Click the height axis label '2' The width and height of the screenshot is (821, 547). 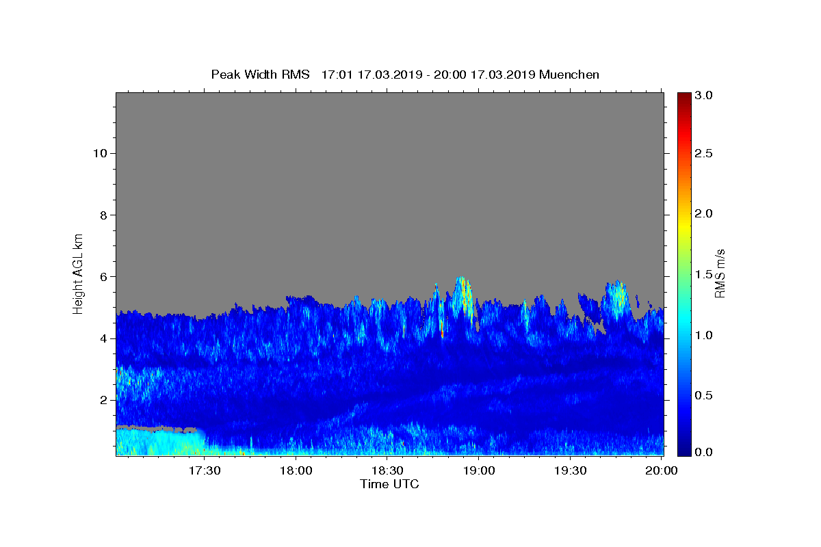103,400
